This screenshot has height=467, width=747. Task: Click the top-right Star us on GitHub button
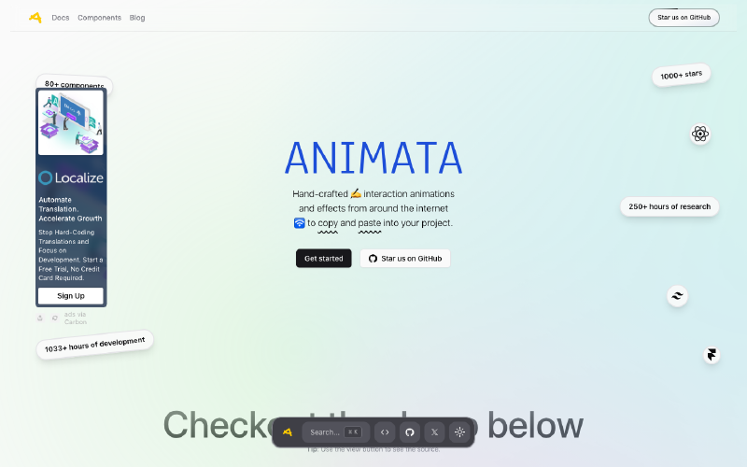point(684,18)
